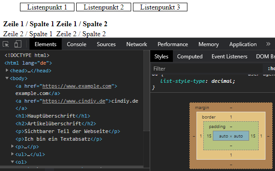Image resolution: width=275 pixels, height=171 pixels.
Task: Open the Sources tab
Action: coord(106,44)
